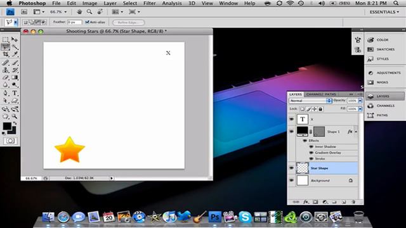
Task: Open the Layer menu
Action: coord(110,3)
